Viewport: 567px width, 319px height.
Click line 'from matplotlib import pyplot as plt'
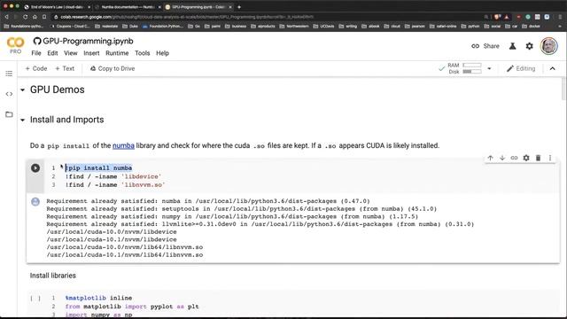click(x=132, y=307)
